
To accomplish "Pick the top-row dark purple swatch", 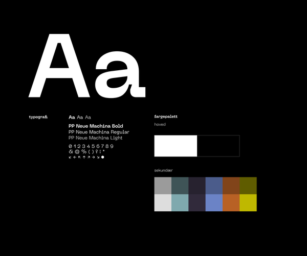I will click(197, 186).
